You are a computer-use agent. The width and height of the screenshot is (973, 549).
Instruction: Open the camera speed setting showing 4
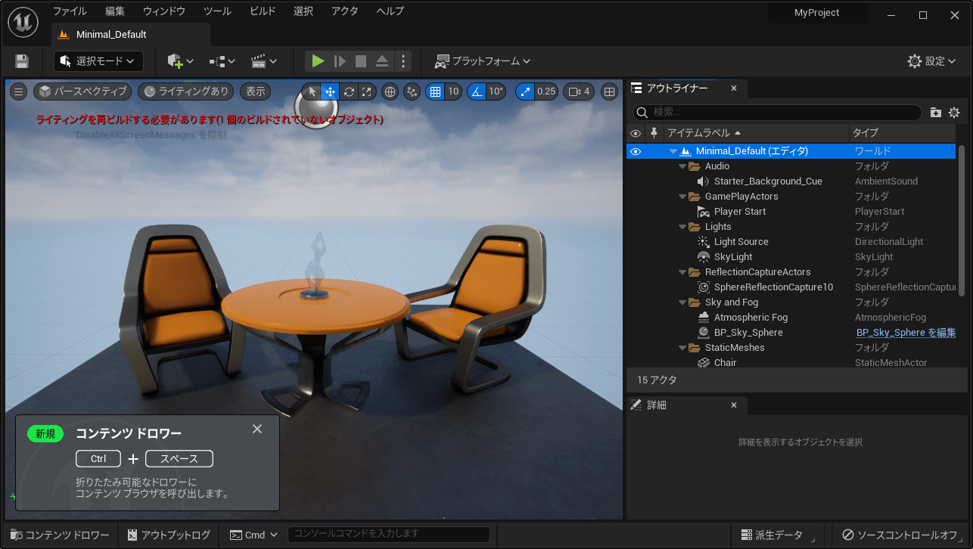tap(580, 91)
